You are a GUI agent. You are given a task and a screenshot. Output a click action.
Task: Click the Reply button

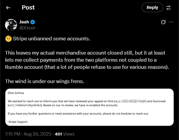pos(152,8)
